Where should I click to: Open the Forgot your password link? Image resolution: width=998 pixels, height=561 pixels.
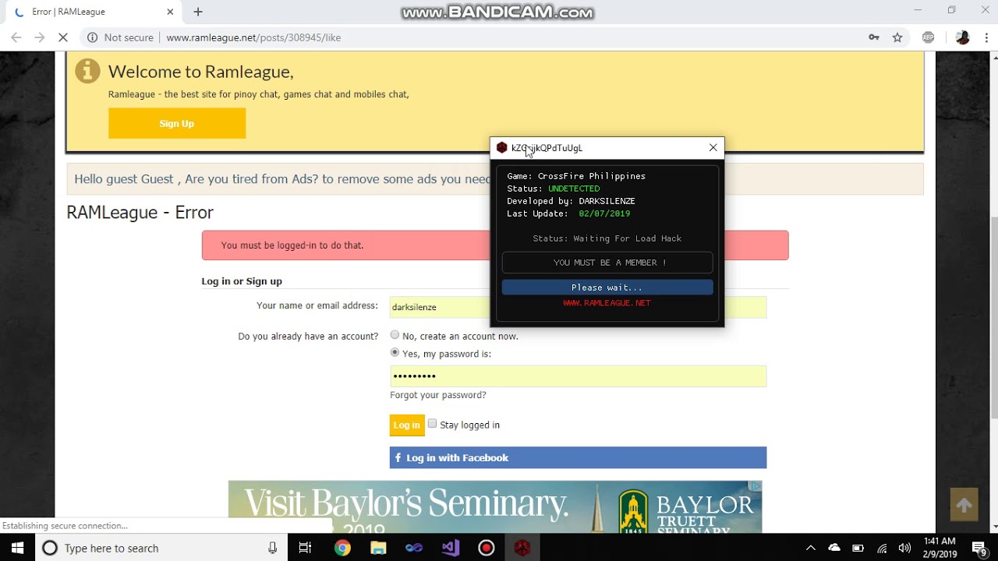point(438,395)
